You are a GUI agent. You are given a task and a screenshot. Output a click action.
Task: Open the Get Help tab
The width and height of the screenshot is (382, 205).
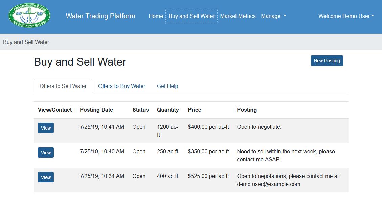[x=167, y=86]
